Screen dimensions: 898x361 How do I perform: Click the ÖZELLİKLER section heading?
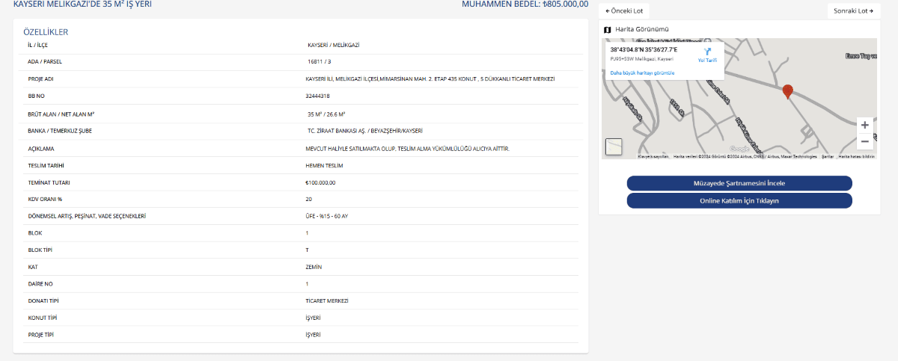[x=46, y=32]
